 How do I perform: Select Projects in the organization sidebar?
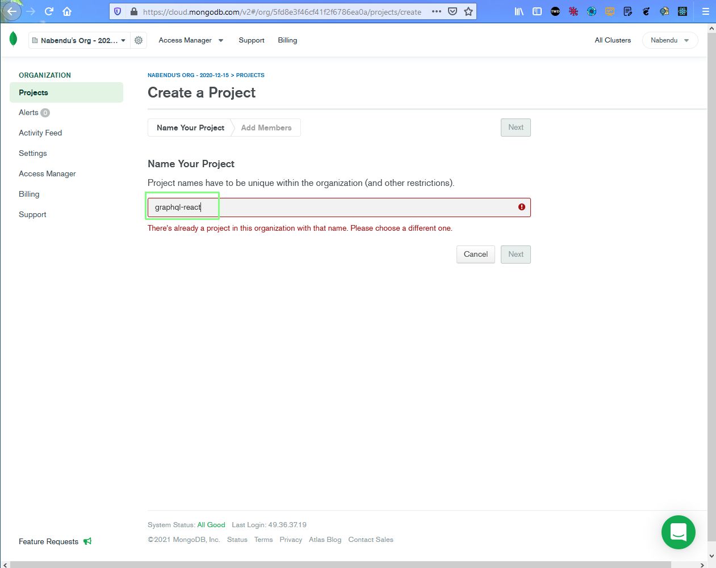(66, 92)
